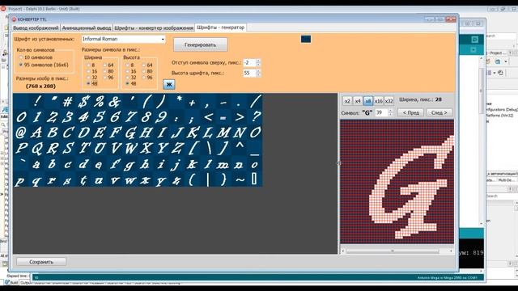Go to next symbol with 'След >'
Image resolution: width=518 pixels, height=291 pixels.
439,113
